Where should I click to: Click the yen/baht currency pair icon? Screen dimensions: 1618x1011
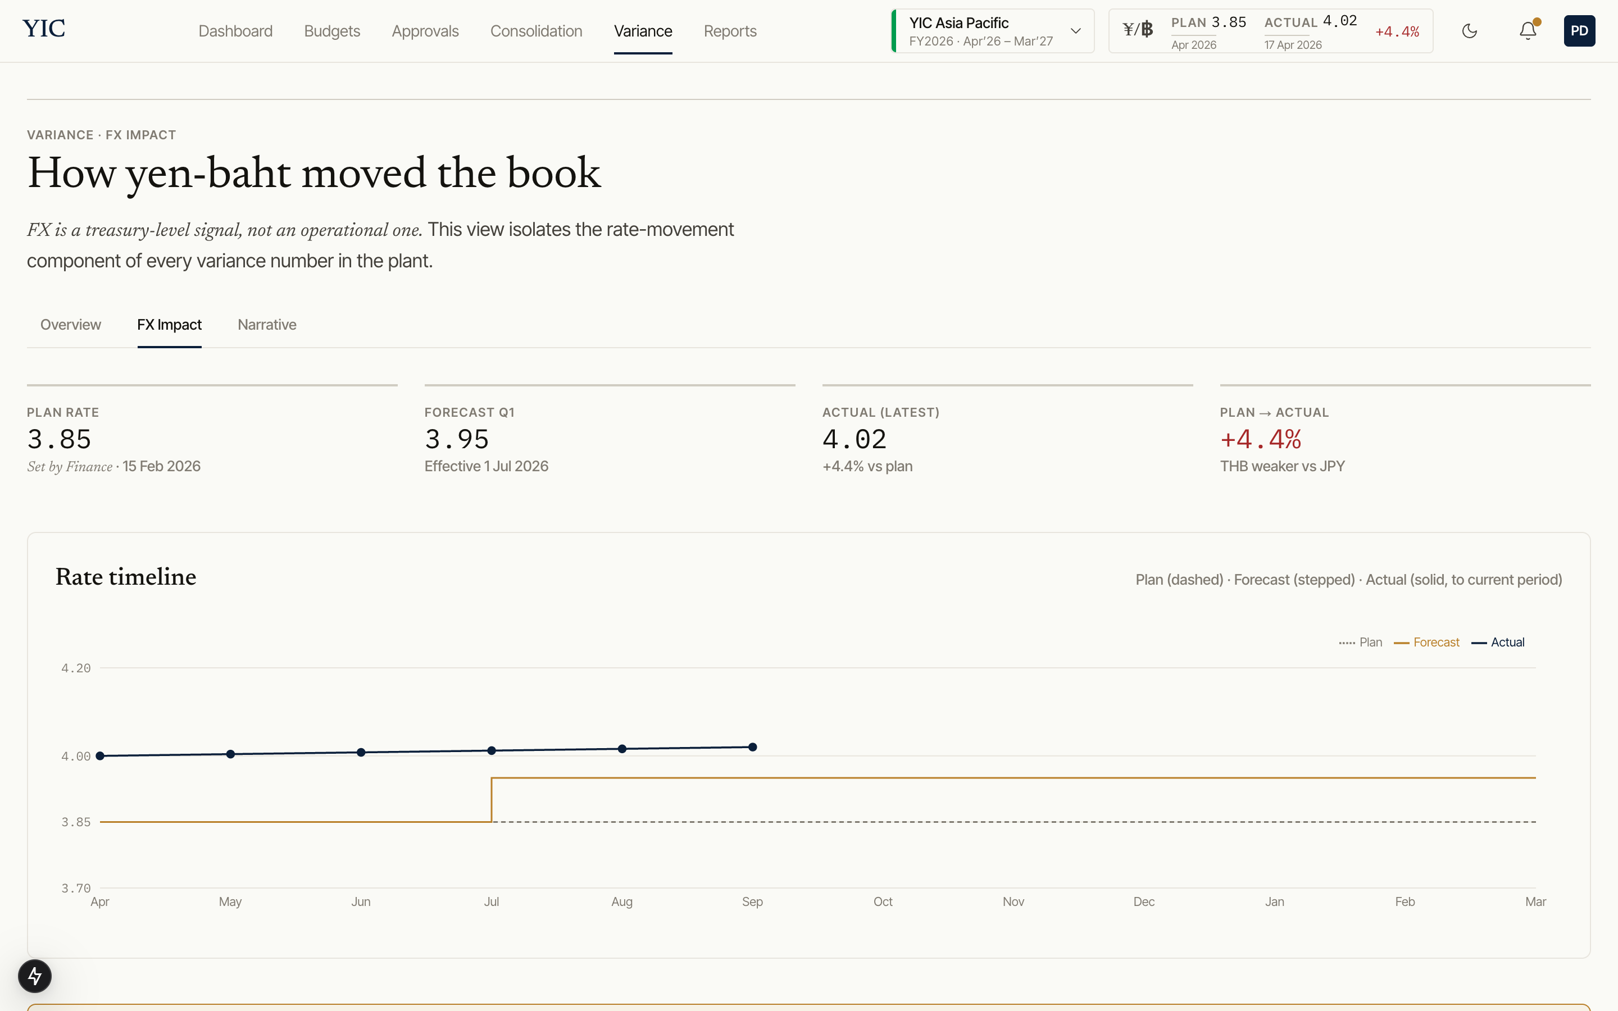[1137, 29]
